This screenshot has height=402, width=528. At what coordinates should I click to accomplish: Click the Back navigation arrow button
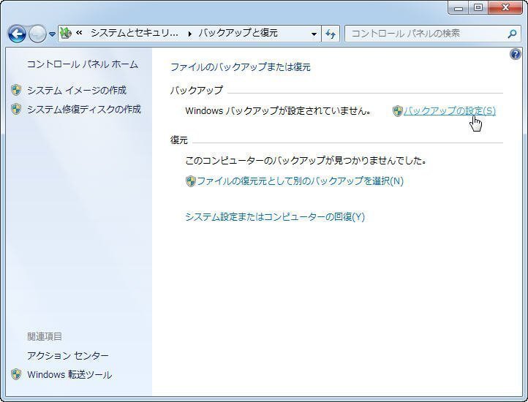pos(17,34)
